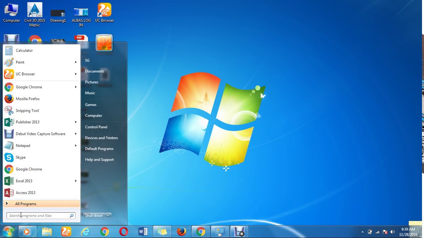Click the Shut down button
The width and height of the screenshot is (424, 238).
pyautogui.click(x=94, y=216)
